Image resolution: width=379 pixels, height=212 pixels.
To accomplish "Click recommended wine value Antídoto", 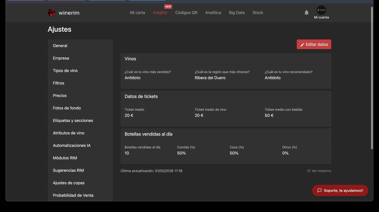I will pyautogui.click(x=273, y=78).
